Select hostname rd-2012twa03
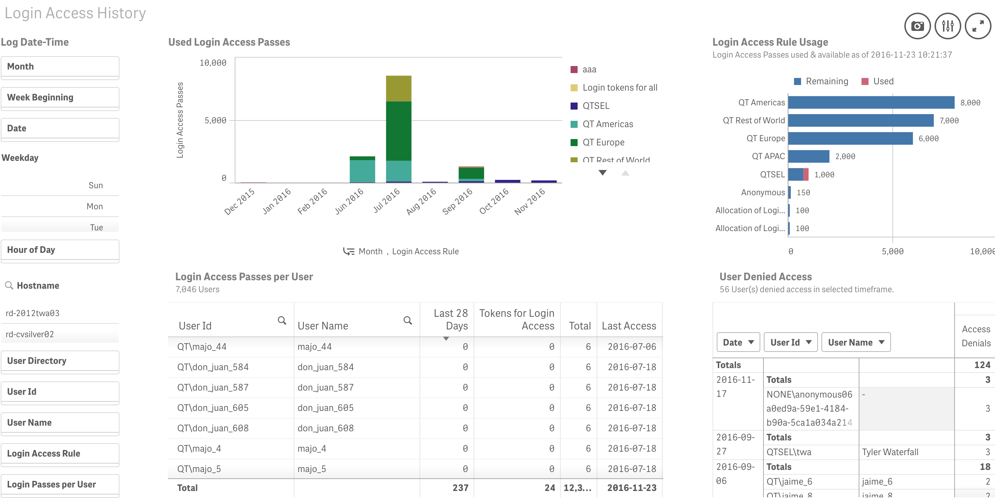The height and width of the screenshot is (498, 995). tap(33, 313)
